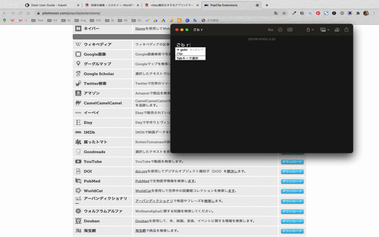The height and width of the screenshot is (237, 379).
Task: Close the PopClip Extensions tab
Action: click(x=258, y=5)
